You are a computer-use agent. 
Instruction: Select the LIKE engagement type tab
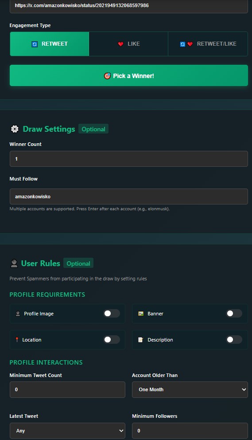tap(128, 44)
